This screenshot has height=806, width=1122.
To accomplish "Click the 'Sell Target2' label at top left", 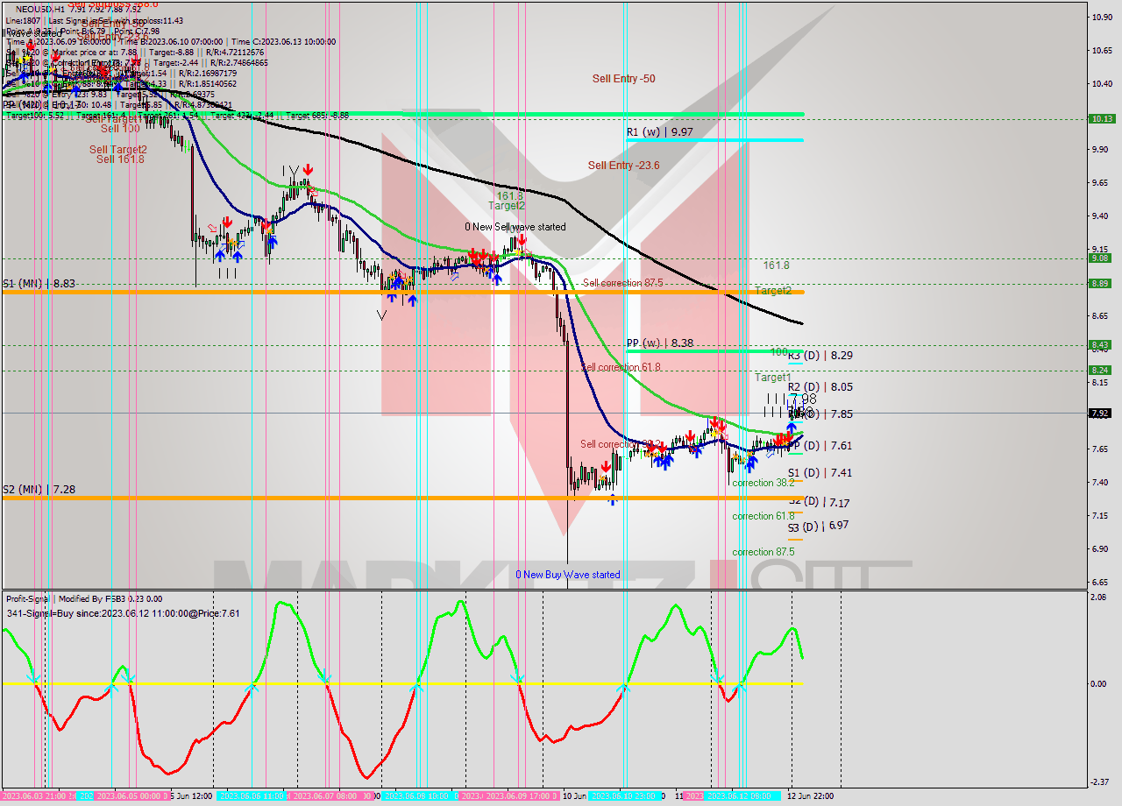I will pyautogui.click(x=118, y=150).
